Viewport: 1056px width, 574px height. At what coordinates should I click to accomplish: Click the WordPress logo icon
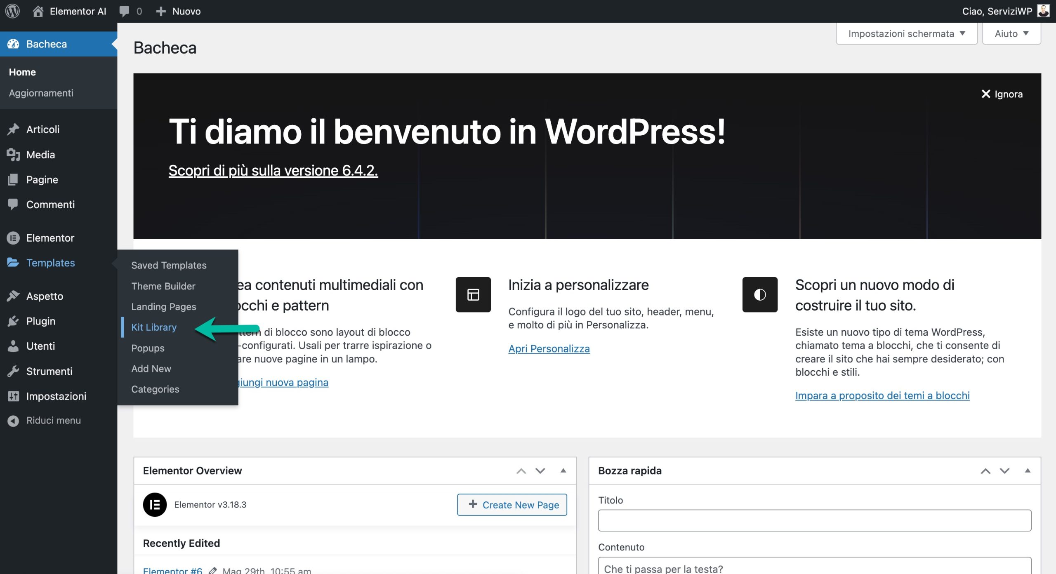[x=12, y=11]
